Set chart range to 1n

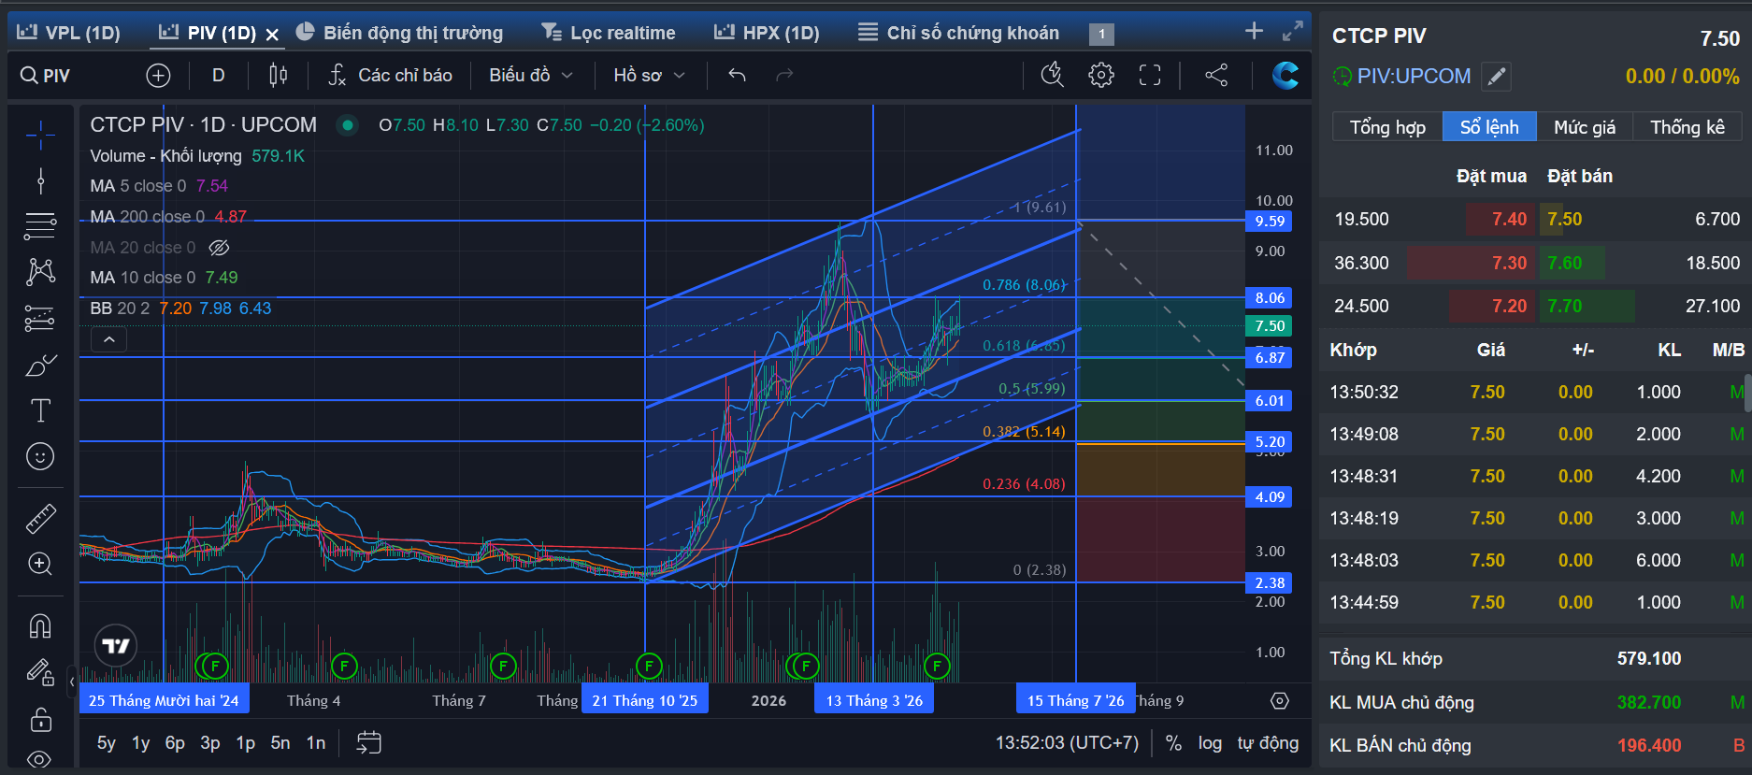316,742
